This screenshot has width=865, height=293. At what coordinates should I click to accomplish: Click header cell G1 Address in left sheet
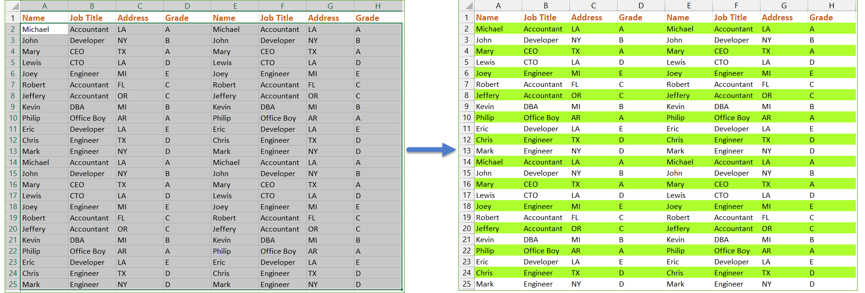(330, 18)
